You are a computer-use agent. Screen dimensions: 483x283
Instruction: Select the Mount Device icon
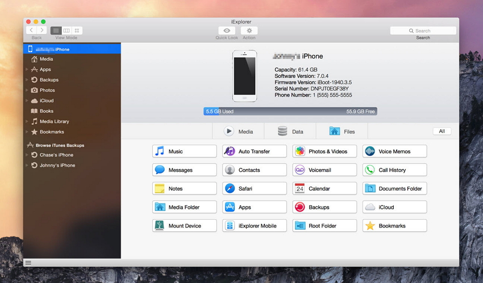pos(160,226)
